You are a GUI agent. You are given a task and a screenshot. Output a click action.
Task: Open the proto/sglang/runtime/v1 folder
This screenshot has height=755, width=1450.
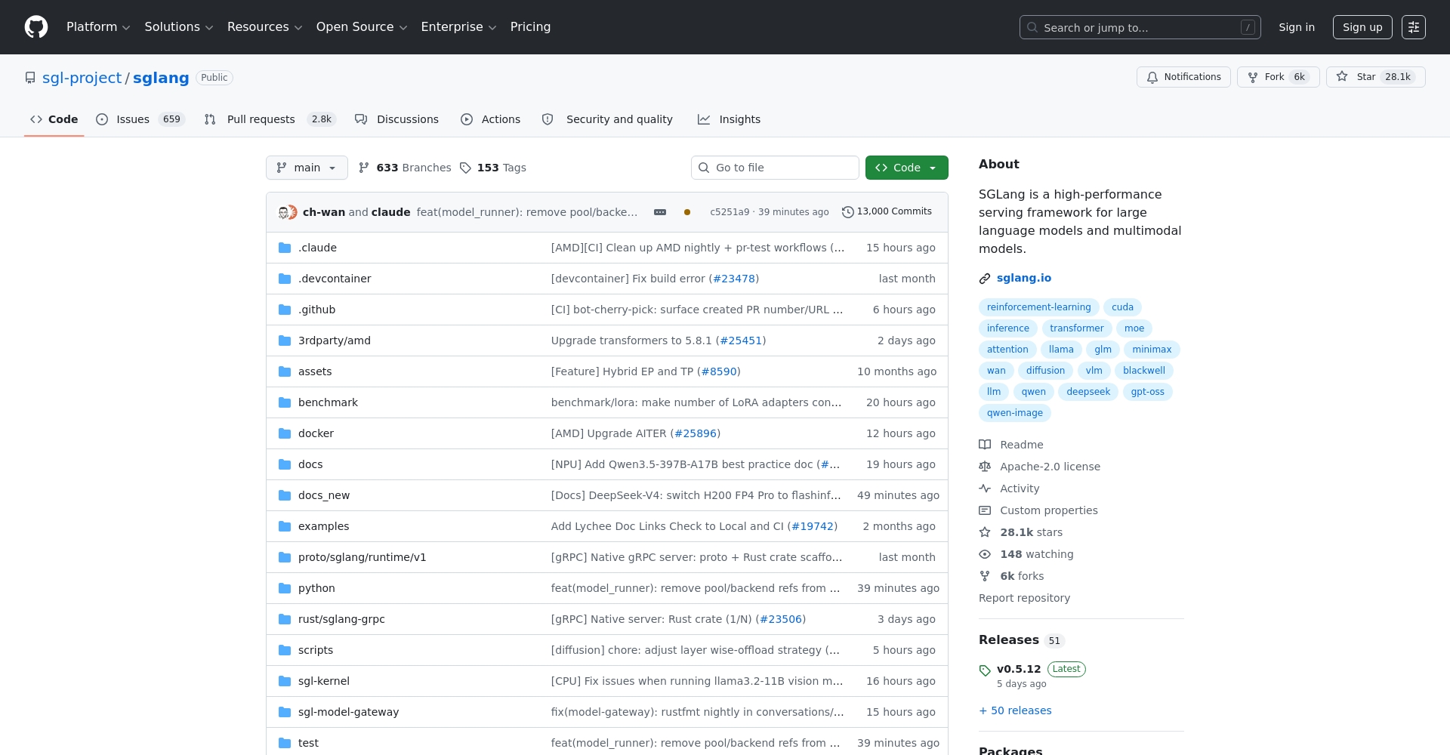point(362,557)
